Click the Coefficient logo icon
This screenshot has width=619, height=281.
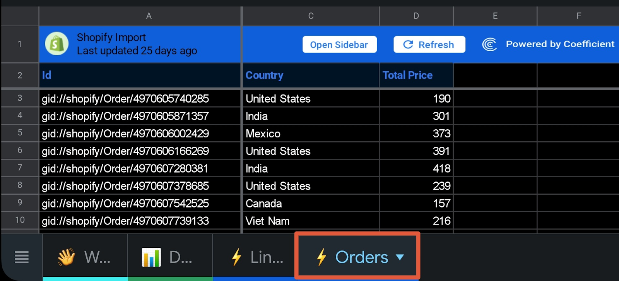[x=489, y=45]
